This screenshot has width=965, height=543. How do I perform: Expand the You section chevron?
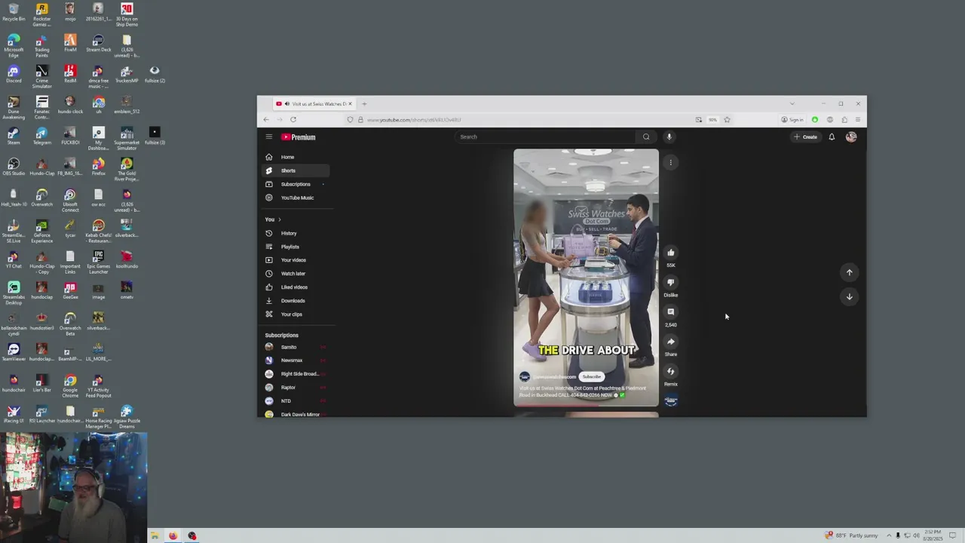tap(280, 219)
